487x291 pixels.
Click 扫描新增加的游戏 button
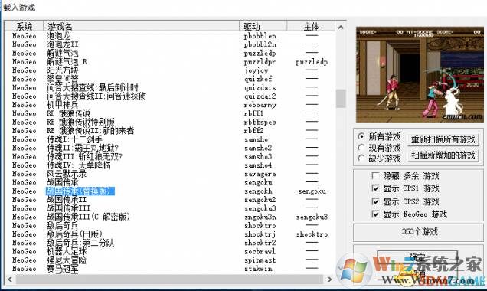pos(443,155)
